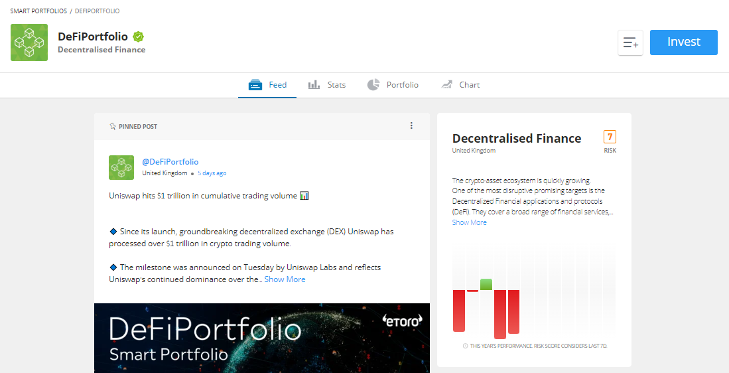Switch to the Feed tab
Image resolution: width=729 pixels, height=373 pixels.
click(267, 85)
